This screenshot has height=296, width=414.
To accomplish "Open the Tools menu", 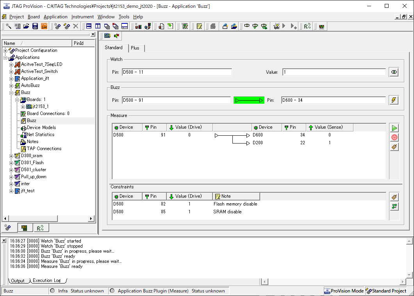I will (124, 17).
